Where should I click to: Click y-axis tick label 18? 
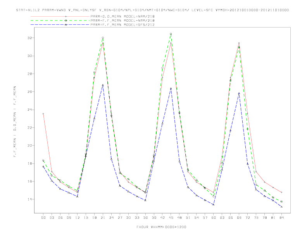click(29, 164)
